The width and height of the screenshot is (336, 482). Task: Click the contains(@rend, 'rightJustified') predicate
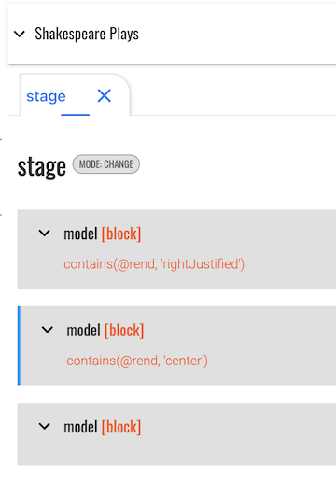154,264
